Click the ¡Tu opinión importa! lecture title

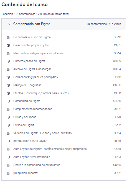pos(26,173)
